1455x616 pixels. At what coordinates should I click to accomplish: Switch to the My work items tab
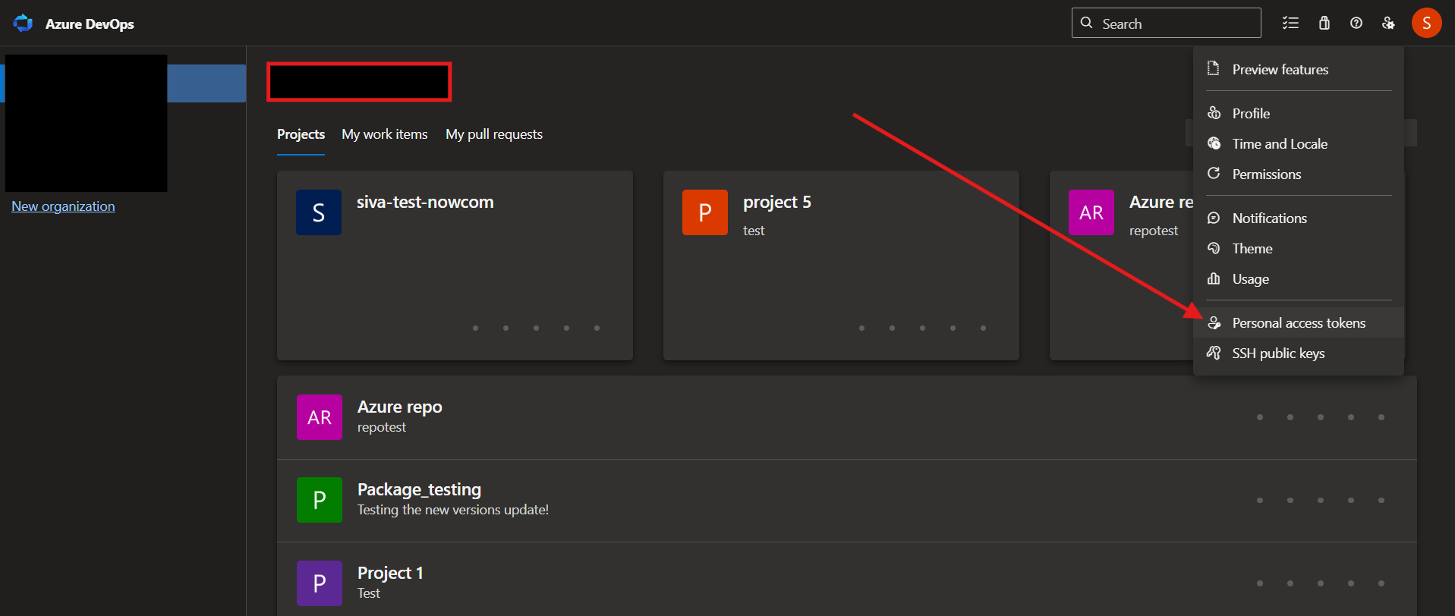click(x=385, y=134)
